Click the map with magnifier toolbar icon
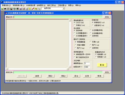This screenshot has height=95, width=125. [2, 9]
